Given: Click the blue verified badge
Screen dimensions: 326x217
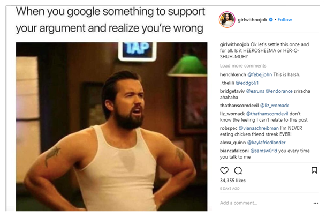Looking at the screenshot, I should [x=271, y=20].
